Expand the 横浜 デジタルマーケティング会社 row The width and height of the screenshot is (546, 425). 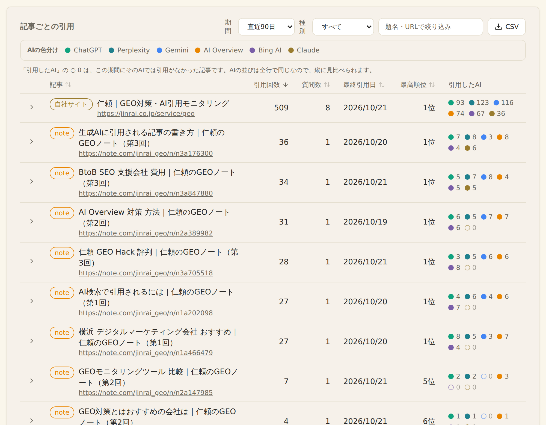tap(32, 341)
